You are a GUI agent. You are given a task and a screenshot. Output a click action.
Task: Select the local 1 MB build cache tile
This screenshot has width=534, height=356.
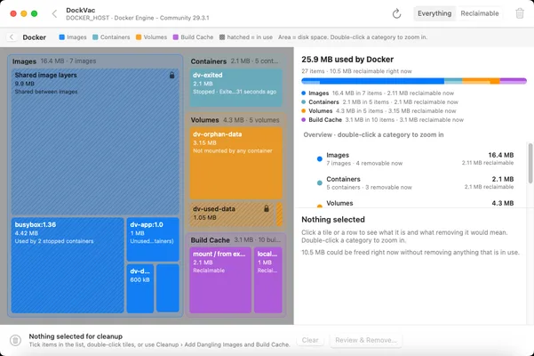(x=268, y=280)
